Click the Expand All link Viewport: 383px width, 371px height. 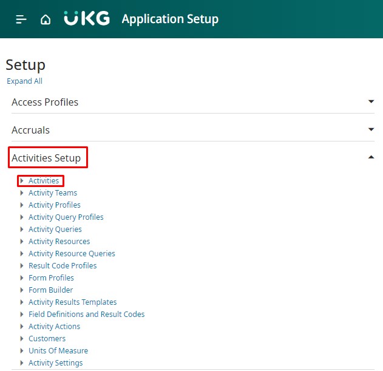(24, 81)
